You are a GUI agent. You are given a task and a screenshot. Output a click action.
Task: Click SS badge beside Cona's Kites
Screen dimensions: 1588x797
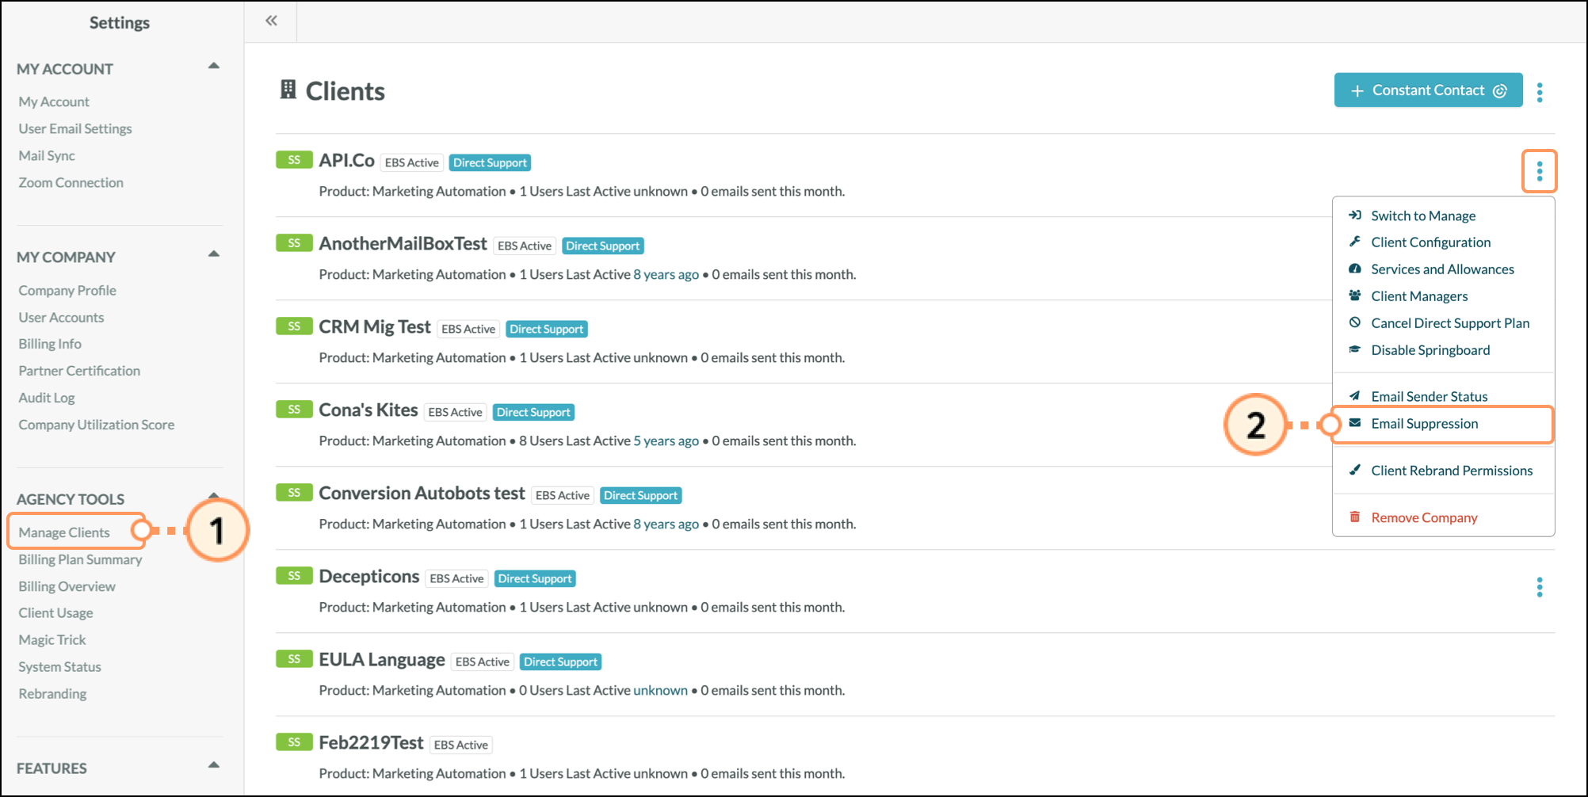294,410
